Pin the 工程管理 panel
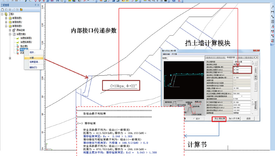The image size is (275, 156). pyautogui.click(x=35, y=5)
